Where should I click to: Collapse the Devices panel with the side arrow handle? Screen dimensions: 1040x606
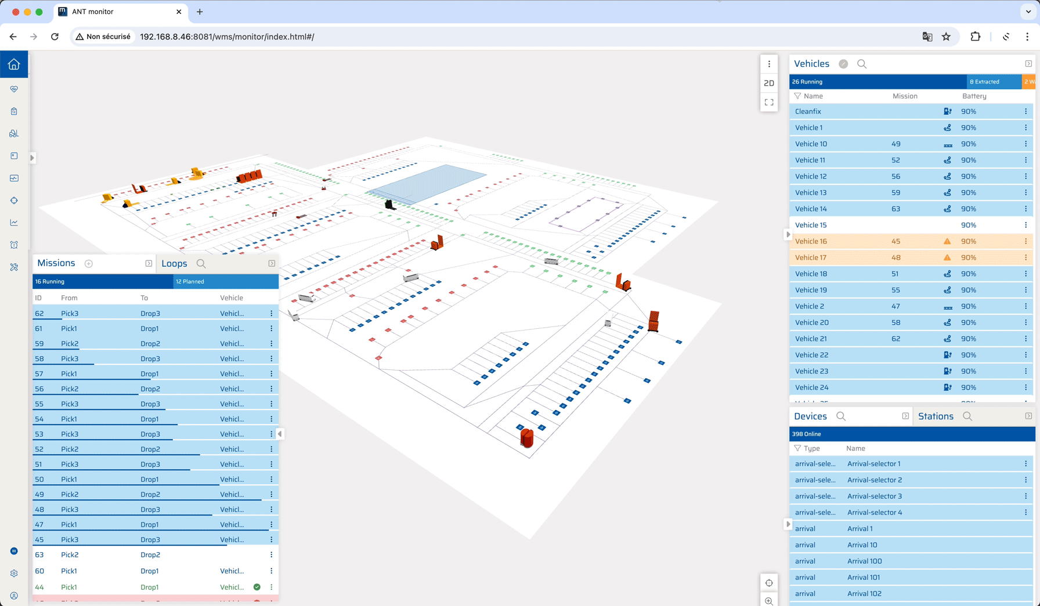click(x=788, y=524)
